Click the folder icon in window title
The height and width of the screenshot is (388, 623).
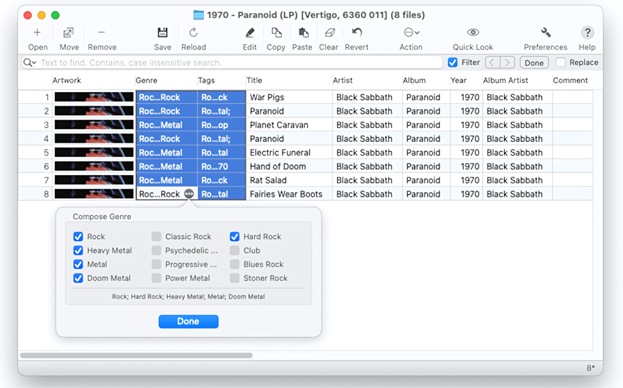tap(198, 15)
